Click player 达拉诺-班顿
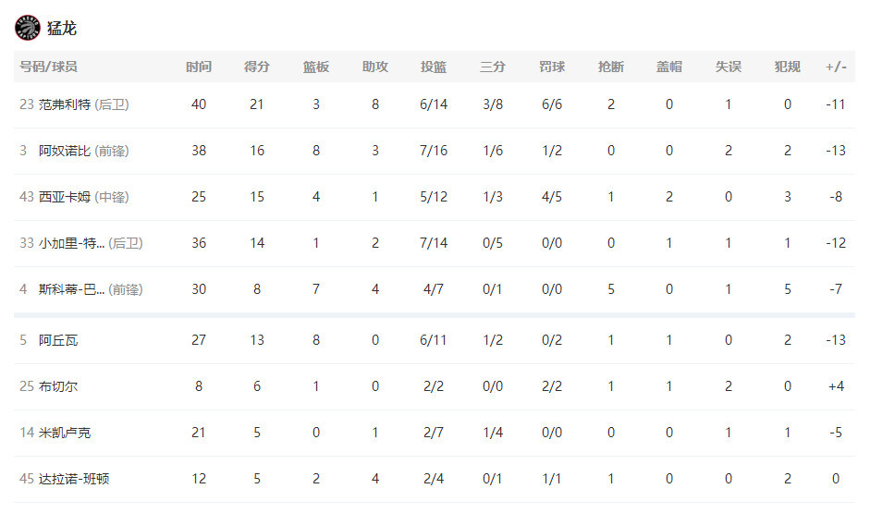The height and width of the screenshot is (513, 870). click(74, 479)
